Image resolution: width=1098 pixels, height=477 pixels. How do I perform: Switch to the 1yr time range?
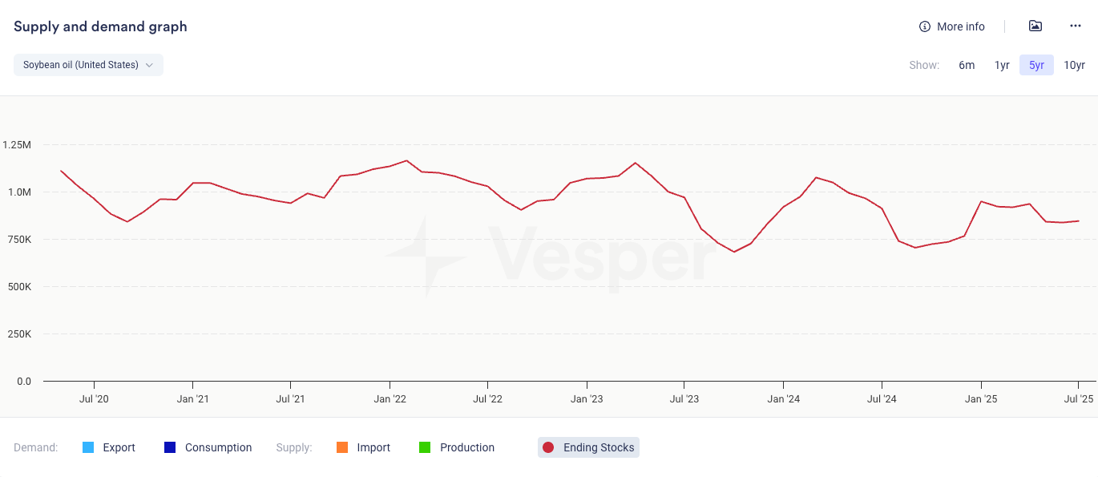click(1002, 65)
